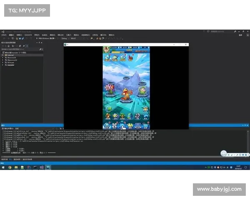Switch to the 查找结果 1 tab
The height and width of the screenshot is (200, 250).
pyautogui.click(x=17, y=159)
